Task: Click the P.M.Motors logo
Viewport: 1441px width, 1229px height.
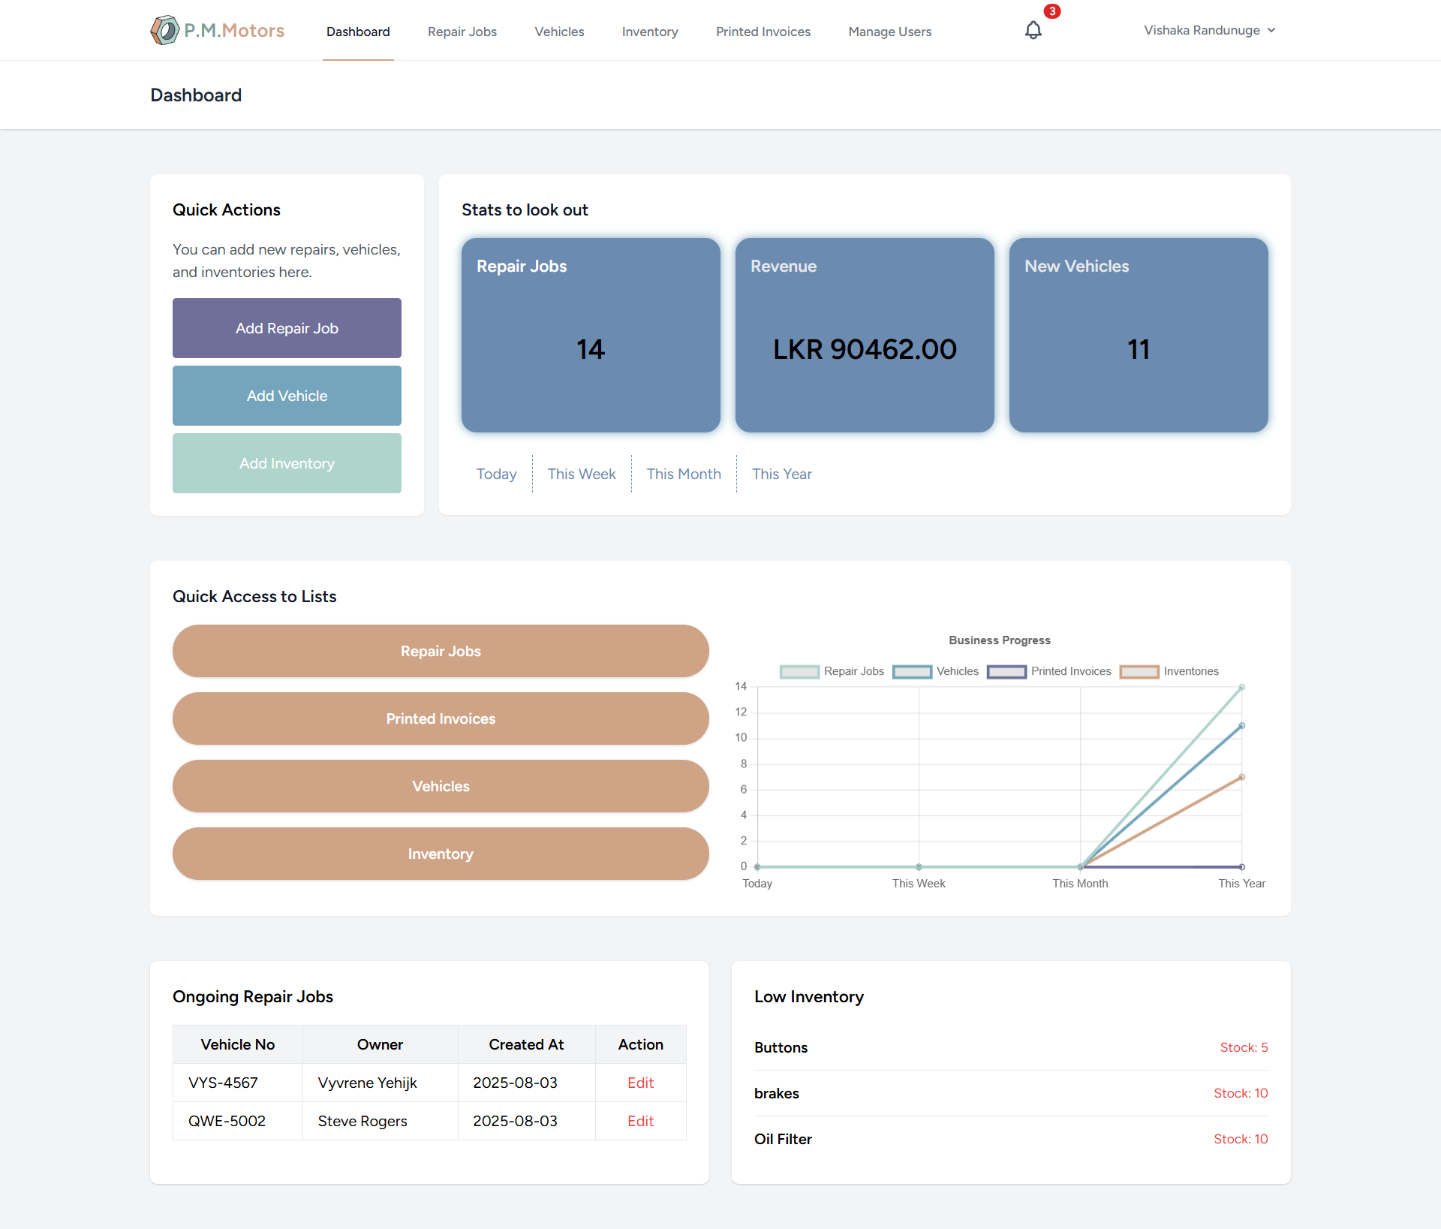Action: coord(218,31)
